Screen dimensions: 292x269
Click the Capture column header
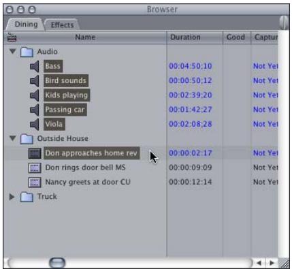(x=265, y=37)
